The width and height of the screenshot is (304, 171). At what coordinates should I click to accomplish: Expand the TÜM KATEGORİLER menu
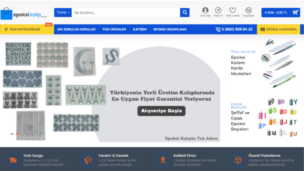click(27, 29)
